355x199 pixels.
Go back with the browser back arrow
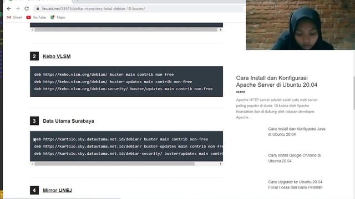tap(9, 9)
